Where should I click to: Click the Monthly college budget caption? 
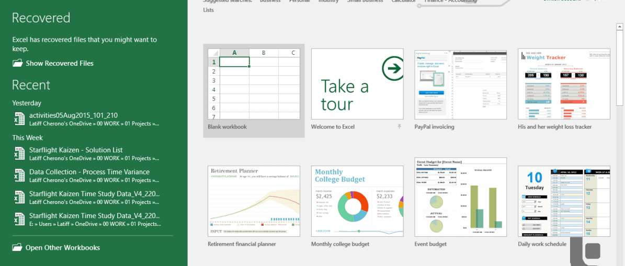point(340,244)
